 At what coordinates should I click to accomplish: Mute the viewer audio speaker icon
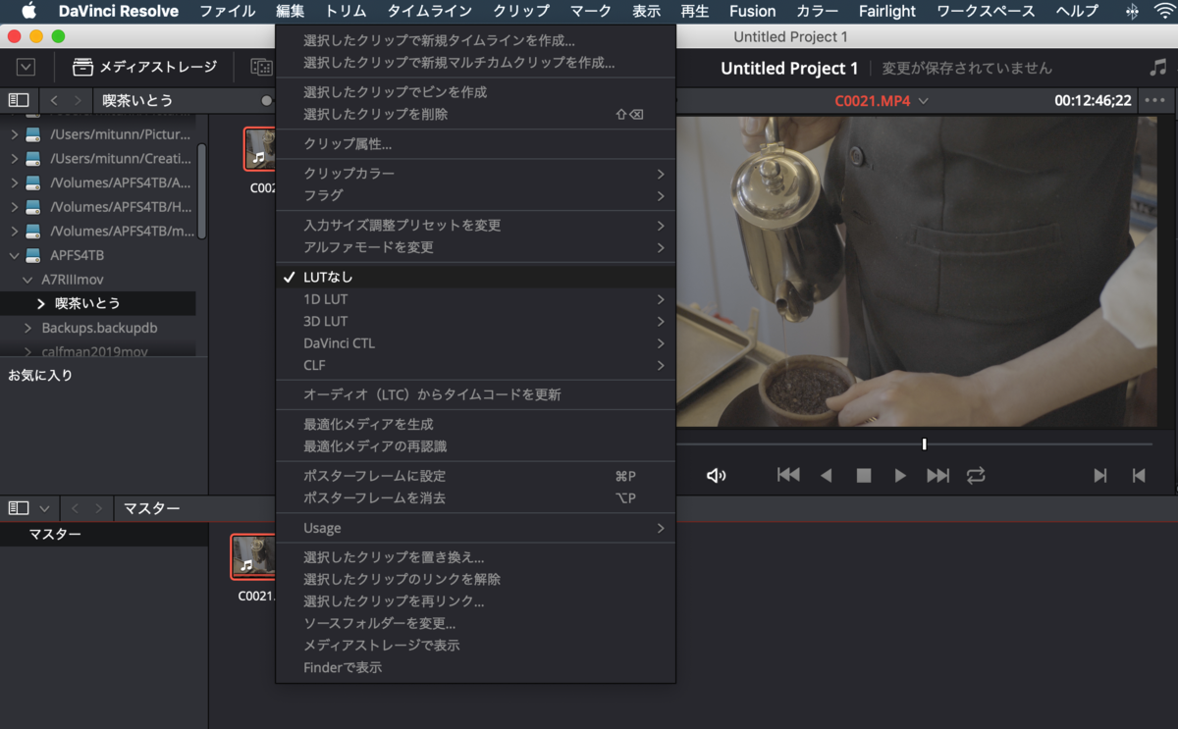717,476
